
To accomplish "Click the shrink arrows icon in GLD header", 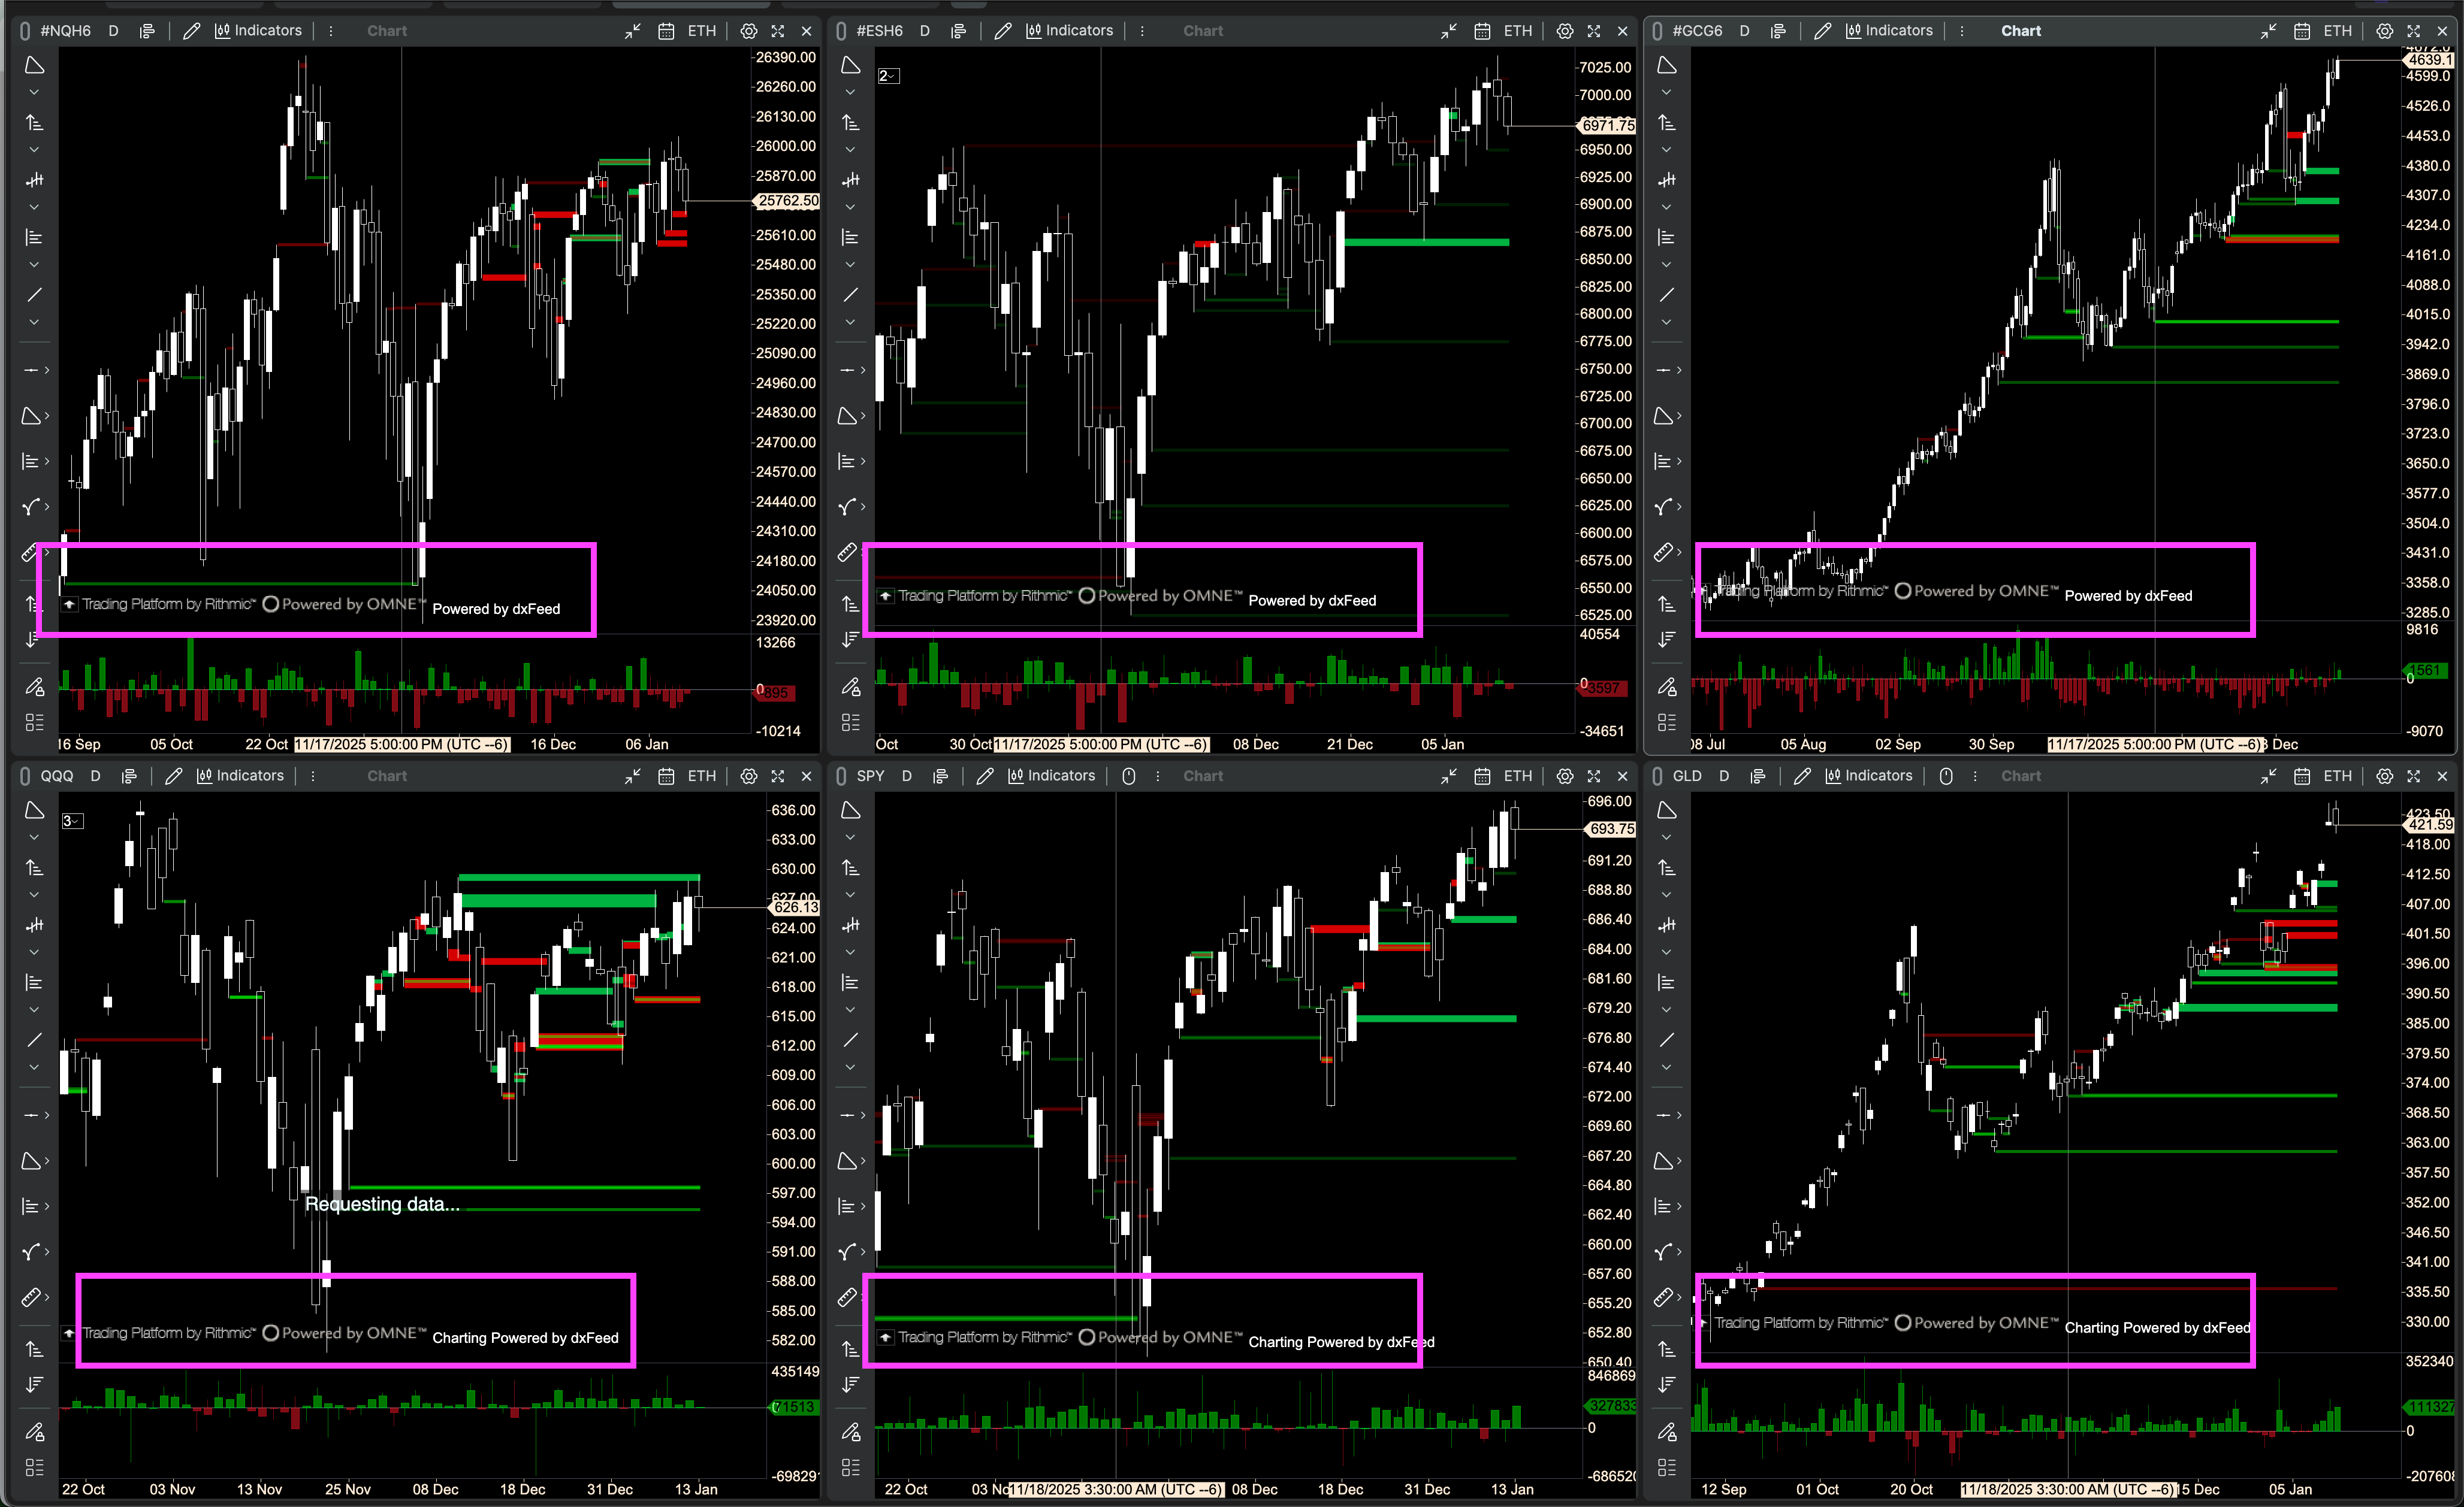I will 2268,776.
